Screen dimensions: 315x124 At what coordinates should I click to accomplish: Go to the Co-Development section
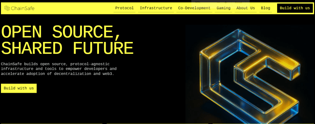(194, 8)
